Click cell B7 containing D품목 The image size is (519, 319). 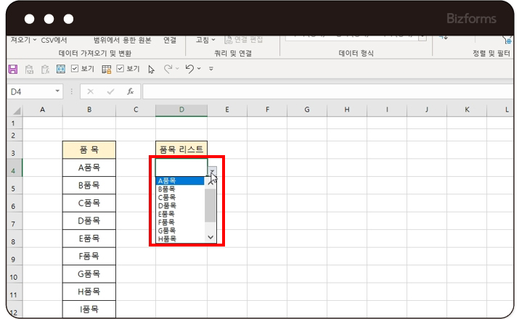click(x=89, y=221)
